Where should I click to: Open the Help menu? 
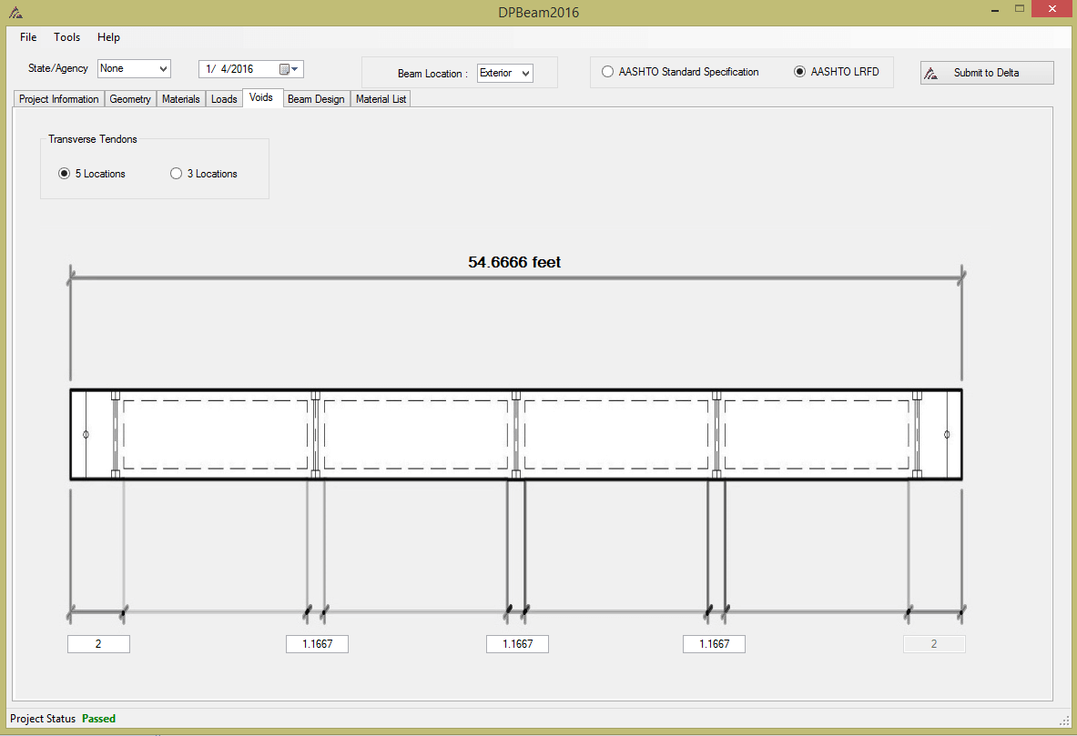[108, 37]
